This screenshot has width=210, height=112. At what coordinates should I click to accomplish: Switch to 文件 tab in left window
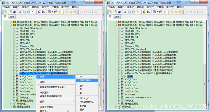coord(12,17)
